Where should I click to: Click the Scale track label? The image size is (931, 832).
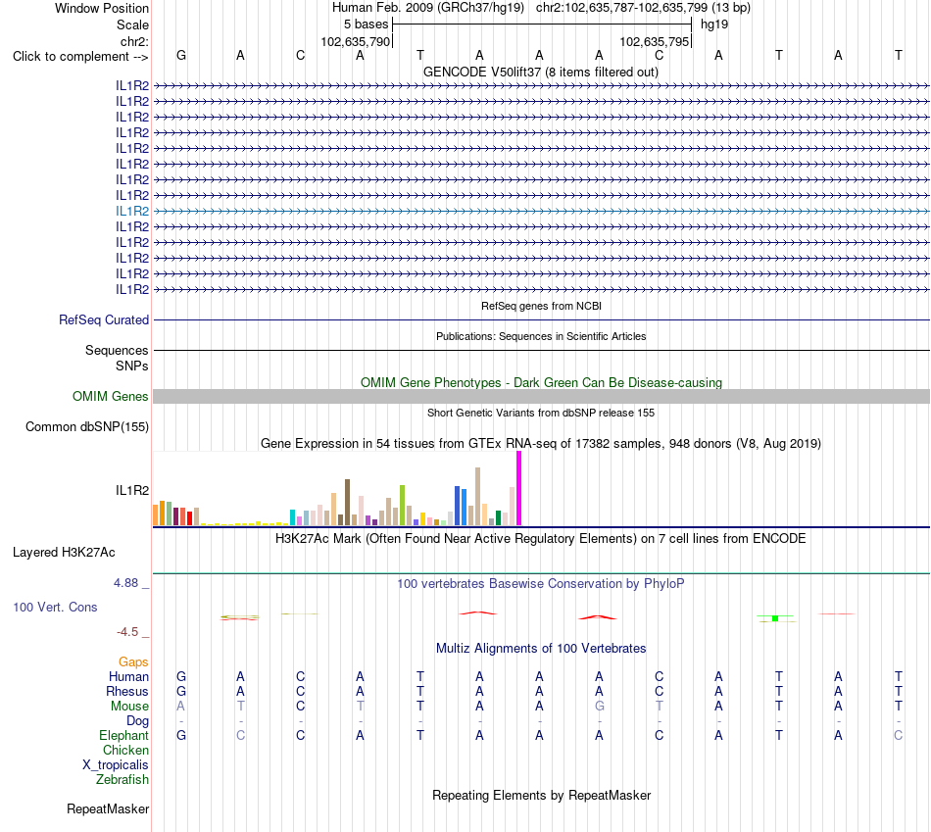click(132, 24)
